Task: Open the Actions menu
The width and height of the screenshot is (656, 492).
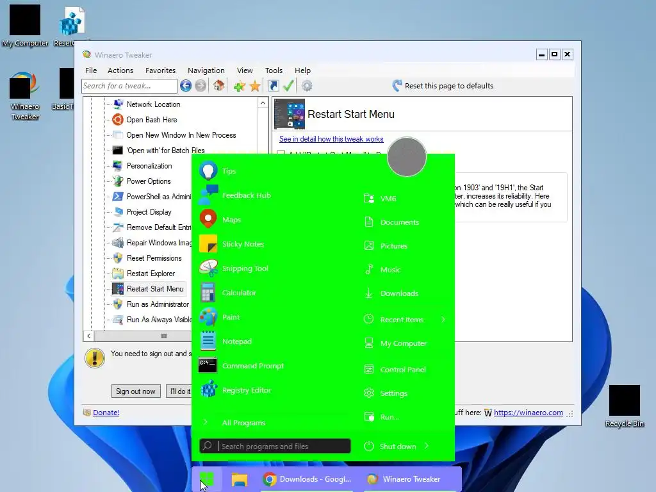Action: tap(120, 70)
